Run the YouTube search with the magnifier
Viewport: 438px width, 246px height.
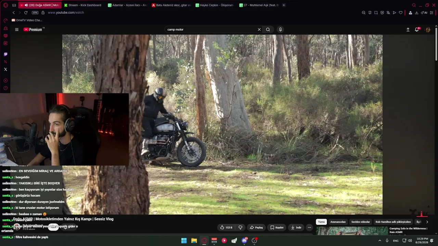click(x=268, y=29)
